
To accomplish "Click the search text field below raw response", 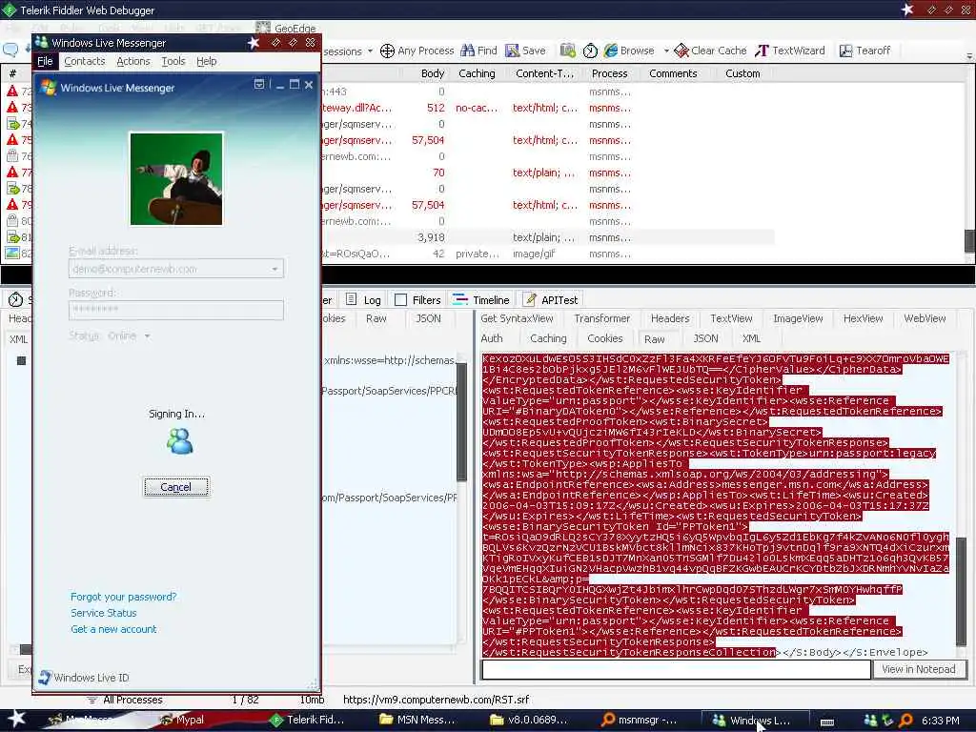I will tap(676, 670).
